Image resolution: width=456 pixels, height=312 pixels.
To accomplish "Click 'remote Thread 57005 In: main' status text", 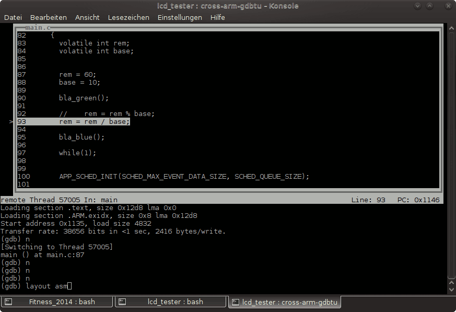I will [59, 200].
